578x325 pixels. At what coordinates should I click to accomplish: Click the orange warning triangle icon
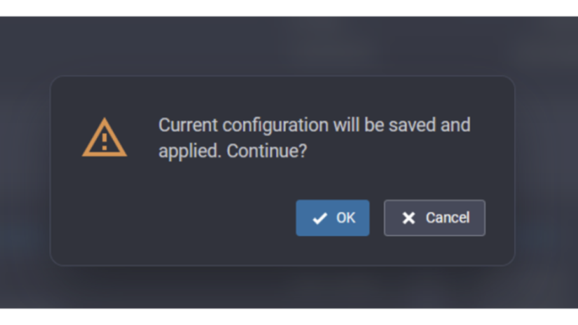point(104,137)
